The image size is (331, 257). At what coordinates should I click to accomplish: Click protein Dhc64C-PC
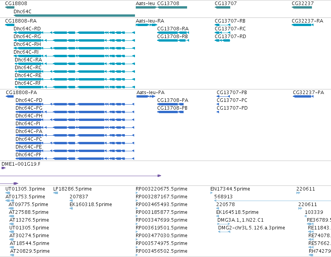tap(29, 139)
